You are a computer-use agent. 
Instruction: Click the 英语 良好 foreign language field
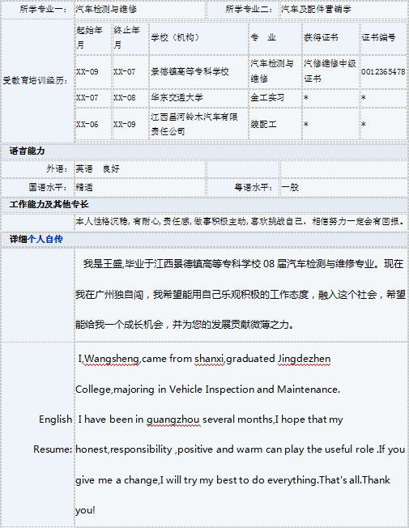[140, 168]
